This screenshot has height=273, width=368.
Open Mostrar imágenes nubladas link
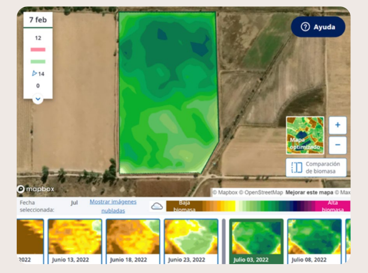click(113, 206)
